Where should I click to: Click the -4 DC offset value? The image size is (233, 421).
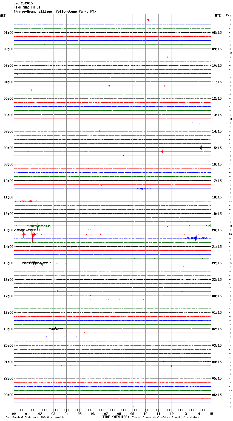(231, 201)
